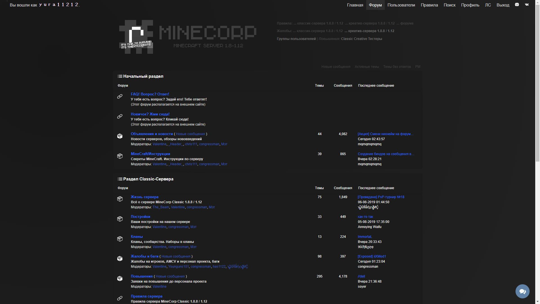Screen dimensions: 540x304
Task: Open FAQ! Вопрос? Ответ! forum
Action: pyautogui.click(x=150, y=94)
